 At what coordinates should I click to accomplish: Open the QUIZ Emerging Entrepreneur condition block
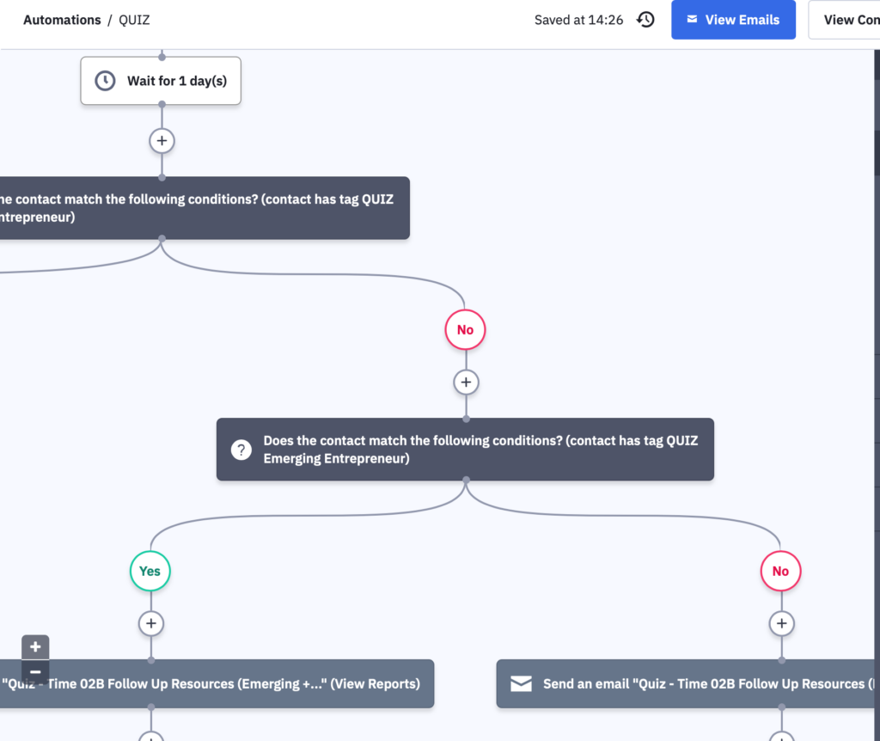465,449
